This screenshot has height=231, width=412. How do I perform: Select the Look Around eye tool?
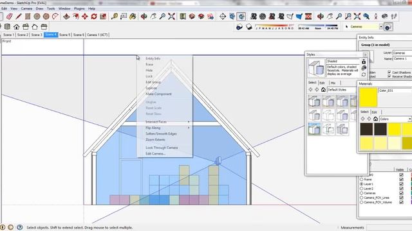point(385,17)
